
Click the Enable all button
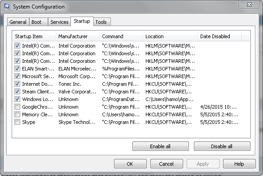pyautogui.click(x=161, y=146)
